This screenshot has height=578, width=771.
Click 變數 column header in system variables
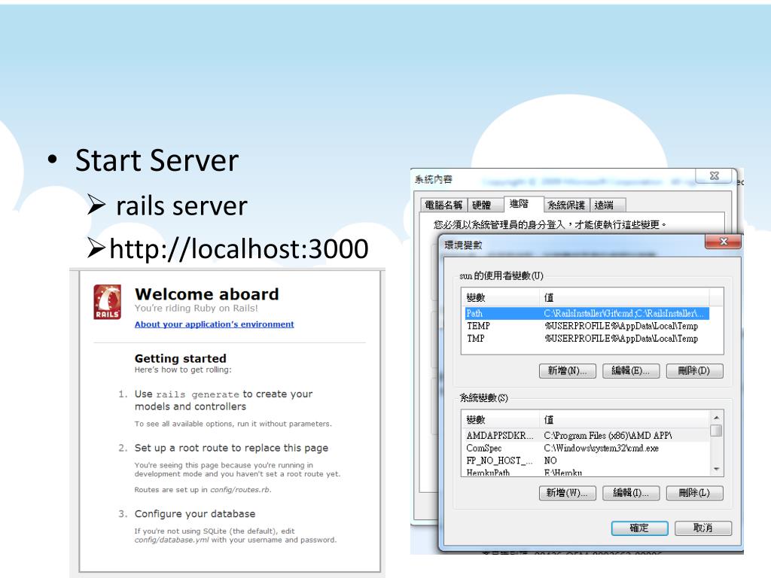pyautogui.click(x=501, y=419)
